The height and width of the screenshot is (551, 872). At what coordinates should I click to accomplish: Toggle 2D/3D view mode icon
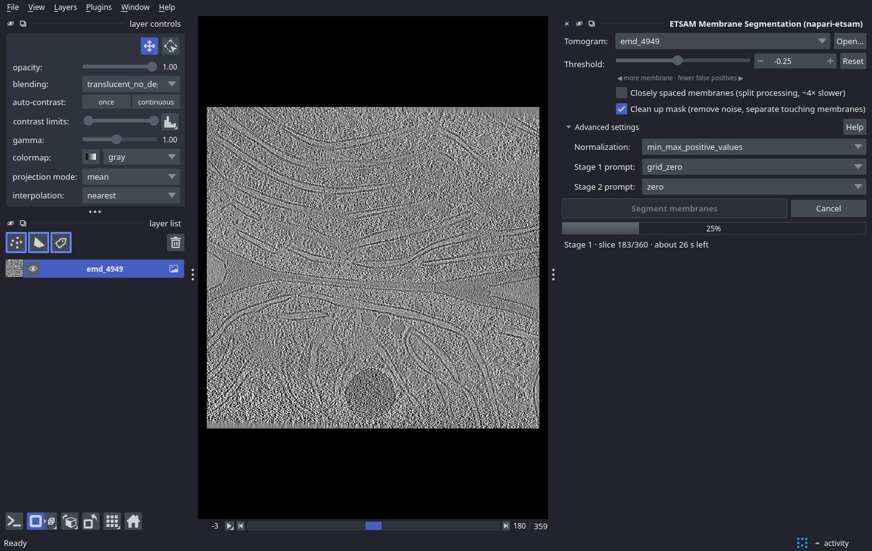point(42,521)
